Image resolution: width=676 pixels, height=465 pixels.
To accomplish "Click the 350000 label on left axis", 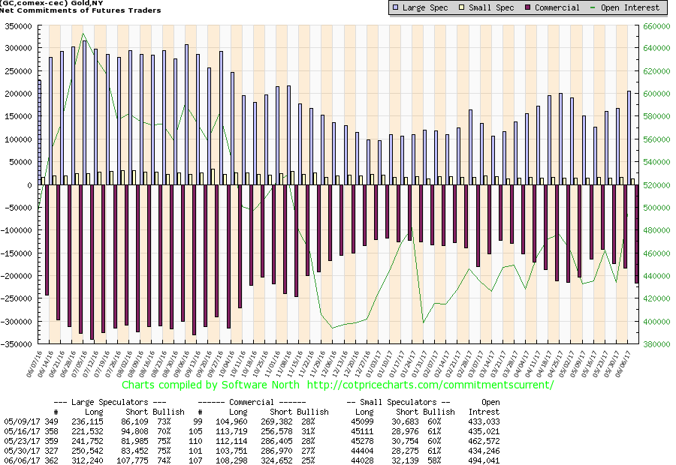I will (17, 25).
